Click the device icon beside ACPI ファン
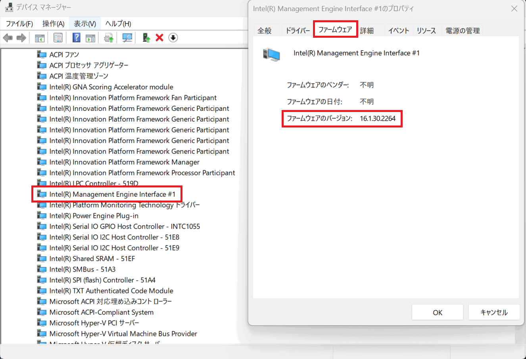This screenshot has height=359, width=526. click(x=42, y=54)
